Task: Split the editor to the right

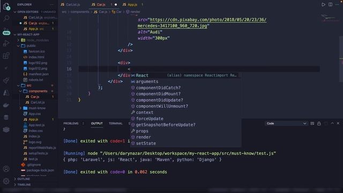Action: pos(330,4)
